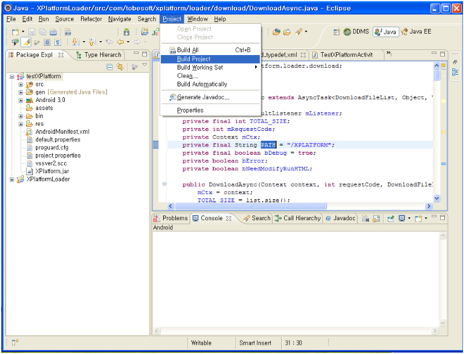Click the Print toolbar icon
The image size is (464, 354).
click(x=53, y=32)
